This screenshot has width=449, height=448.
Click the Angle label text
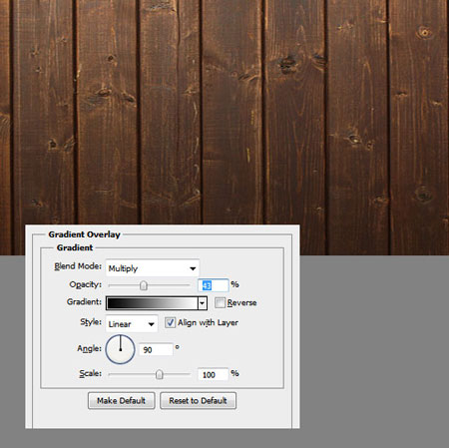pyautogui.click(x=89, y=348)
